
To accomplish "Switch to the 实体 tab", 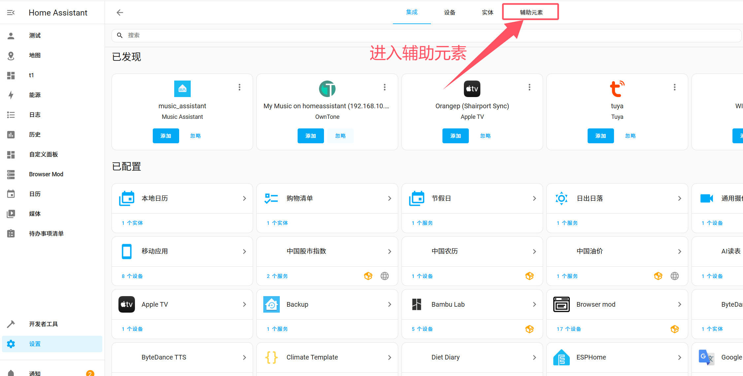I will (x=487, y=13).
